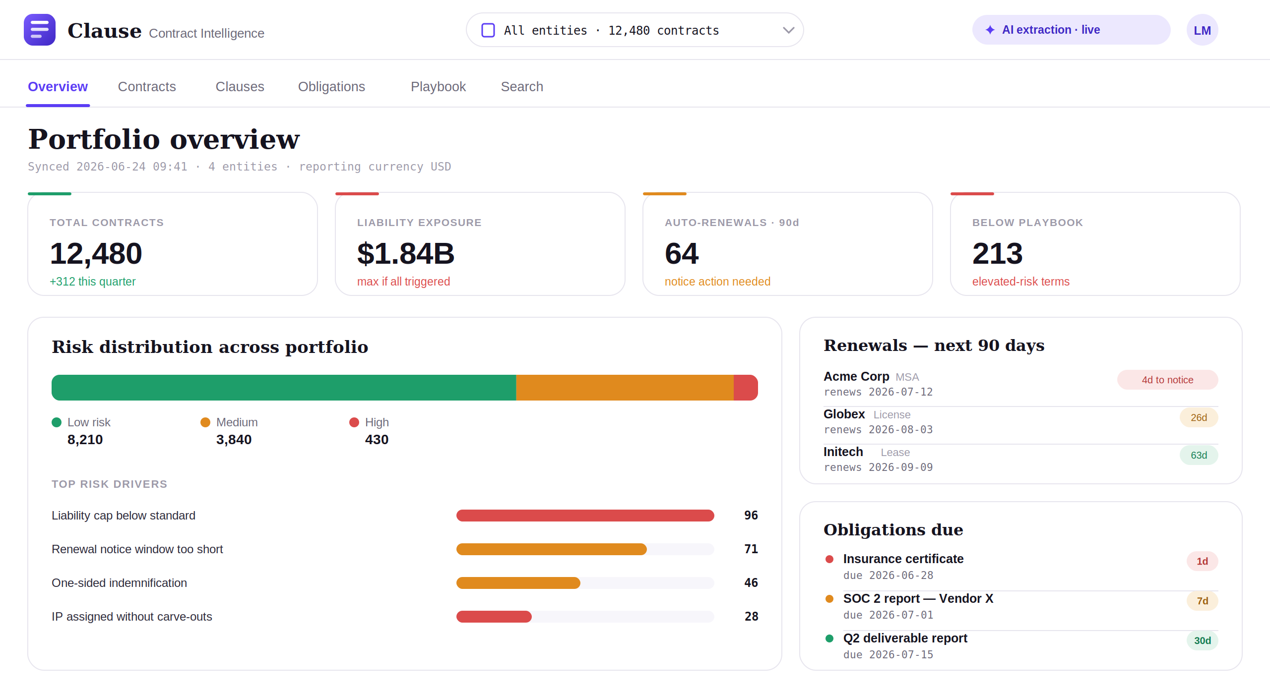Switch to the Contracts tab
The height and width of the screenshot is (694, 1270).
(x=147, y=87)
